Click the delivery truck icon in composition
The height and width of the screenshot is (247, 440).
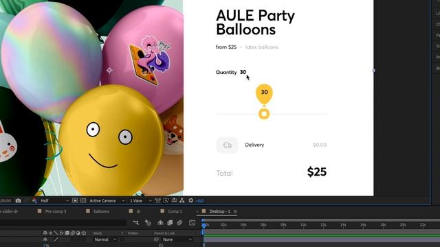tap(227, 145)
